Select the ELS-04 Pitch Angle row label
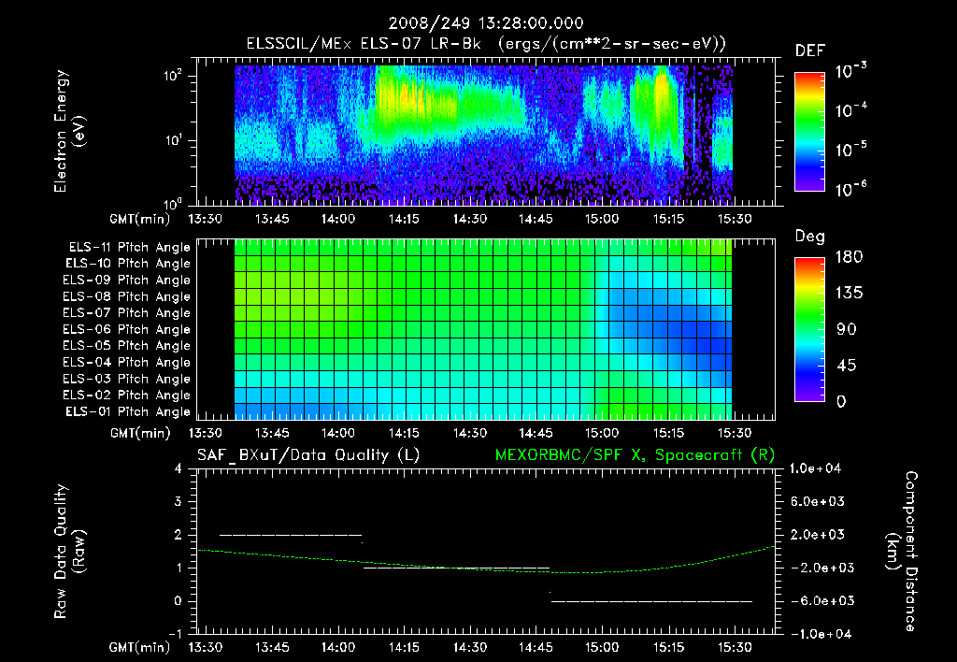The height and width of the screenshot is (662, 957). pos(127,362)
